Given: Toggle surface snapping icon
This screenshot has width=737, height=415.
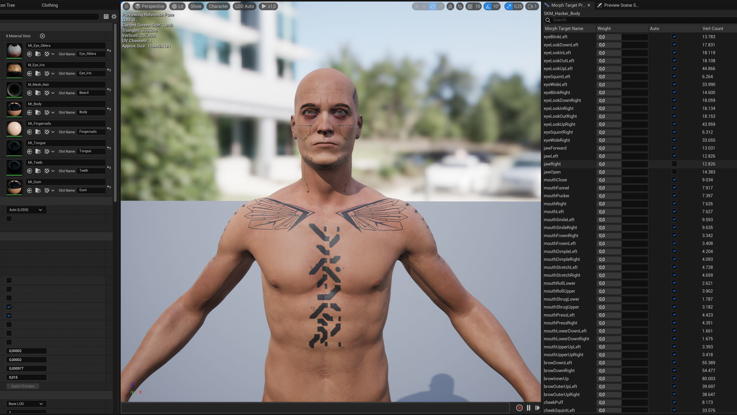Looking at the screenshot, I should (x=460, y=7).
